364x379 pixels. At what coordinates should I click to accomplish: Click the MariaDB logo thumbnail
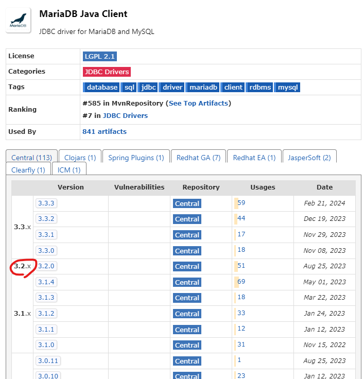click(x=19, y=20)
